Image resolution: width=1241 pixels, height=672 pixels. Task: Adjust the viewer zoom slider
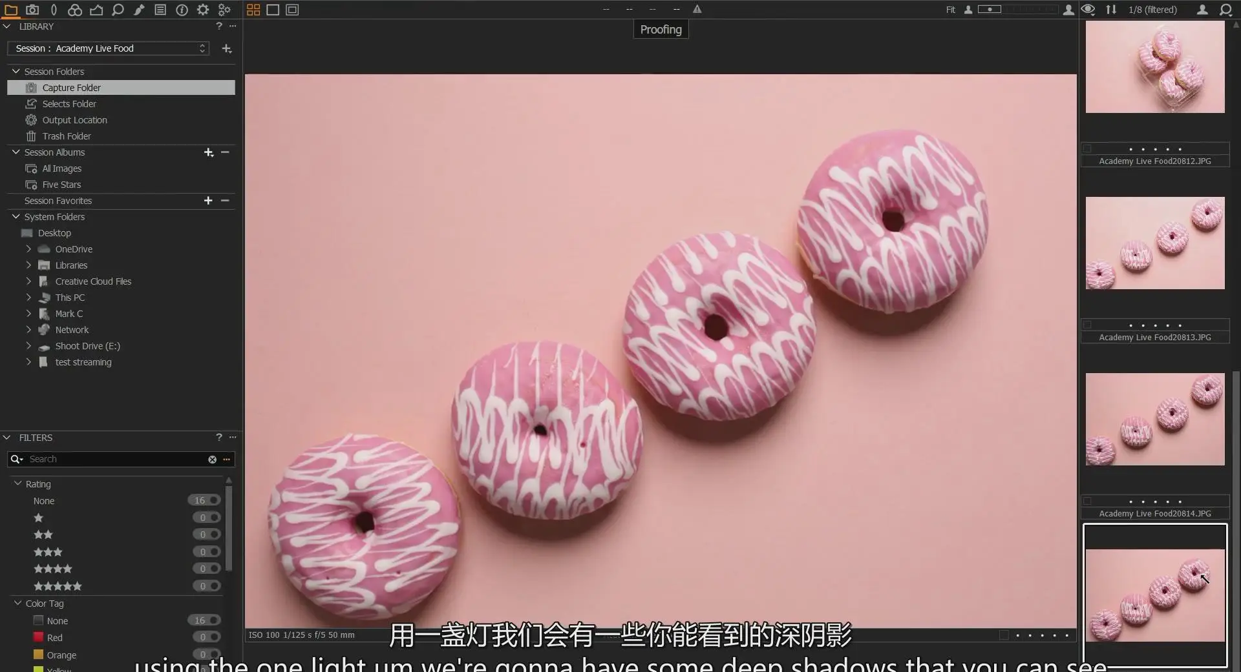pyautogui.click(x=1017, y=9)
